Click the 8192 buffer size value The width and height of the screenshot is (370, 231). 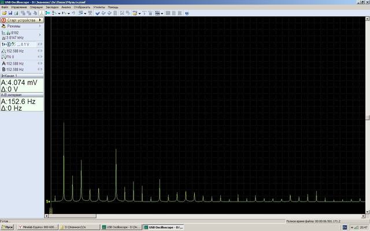coord(15,33)
